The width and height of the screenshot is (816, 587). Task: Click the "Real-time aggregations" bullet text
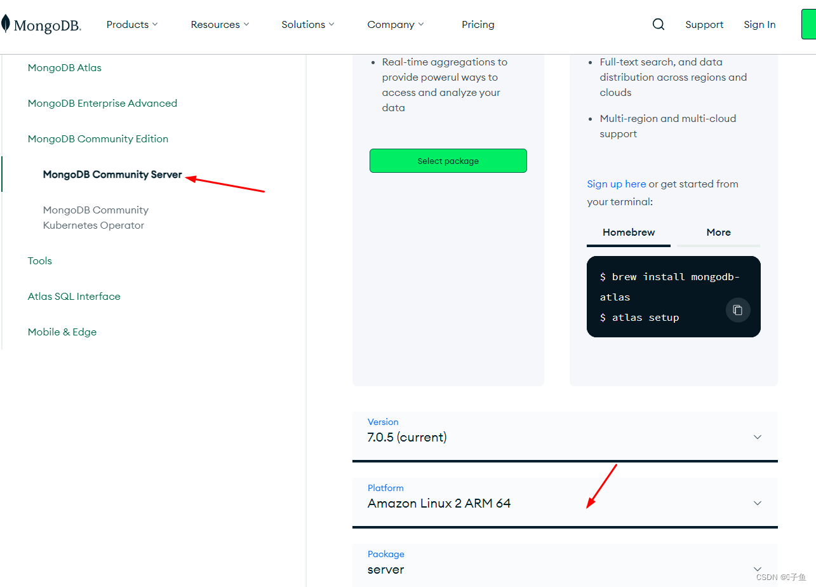pos(445,84)
